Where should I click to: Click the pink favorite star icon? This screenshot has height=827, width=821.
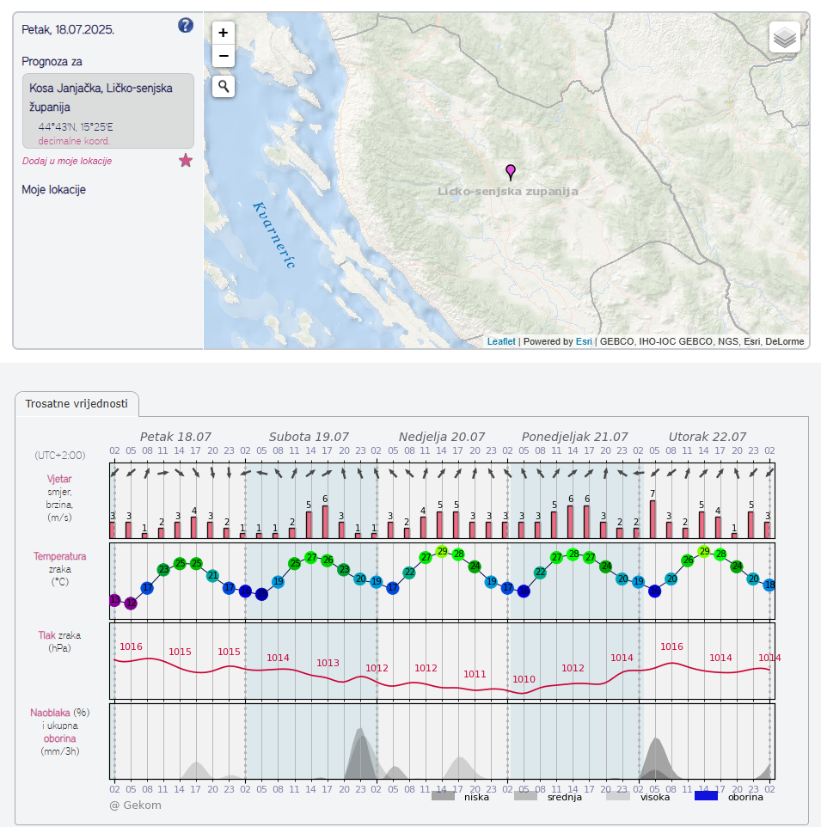(186, 160)
